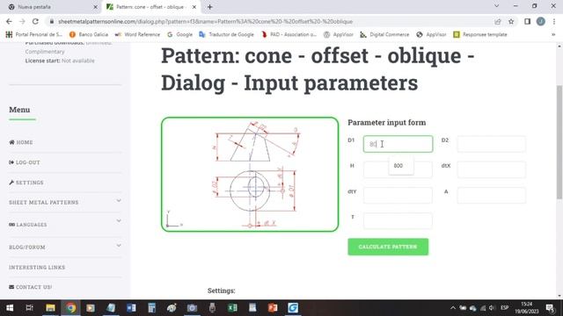
Task: Open Excel from the taskbar
Action: pos(232,308)
